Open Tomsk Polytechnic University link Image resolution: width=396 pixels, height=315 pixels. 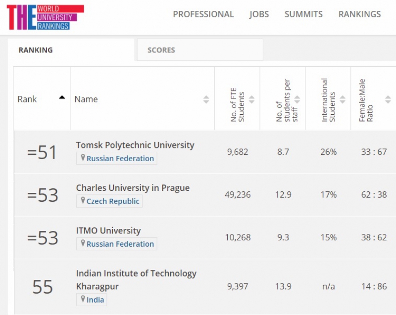pos(135,145)
